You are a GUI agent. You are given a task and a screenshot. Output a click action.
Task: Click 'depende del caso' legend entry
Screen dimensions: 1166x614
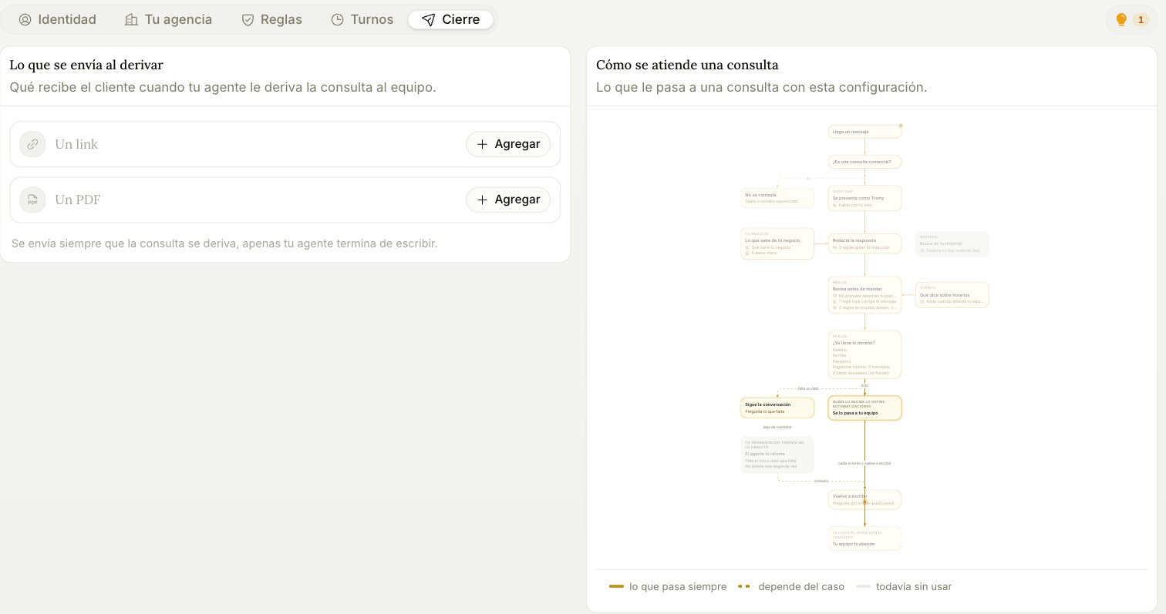pos(791,586)
